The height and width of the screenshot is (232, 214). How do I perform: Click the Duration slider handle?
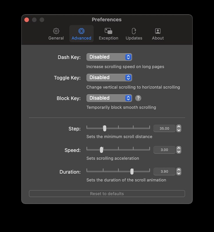132,171
